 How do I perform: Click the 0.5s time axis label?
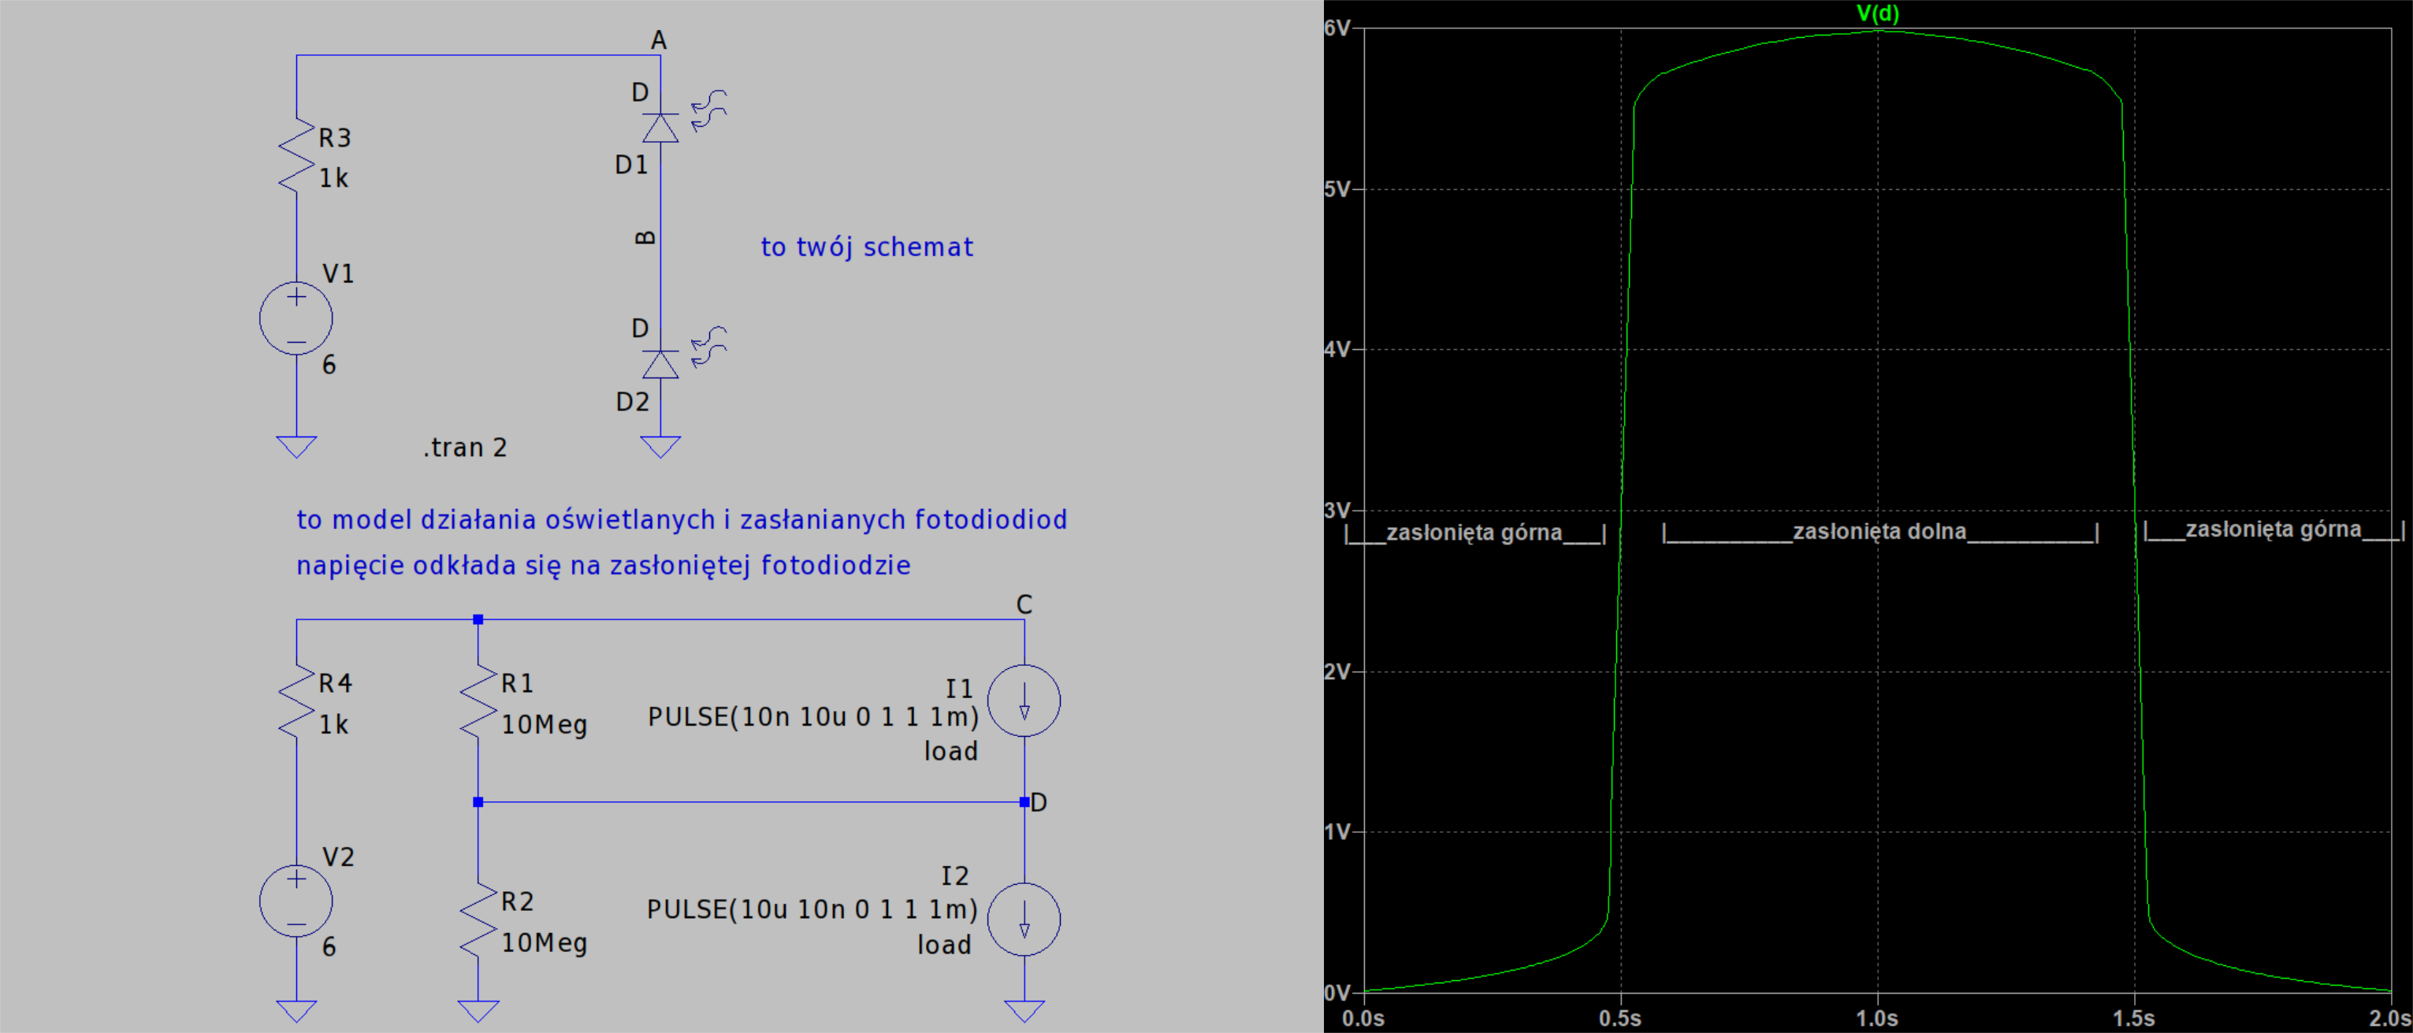pos(1620,1018)
